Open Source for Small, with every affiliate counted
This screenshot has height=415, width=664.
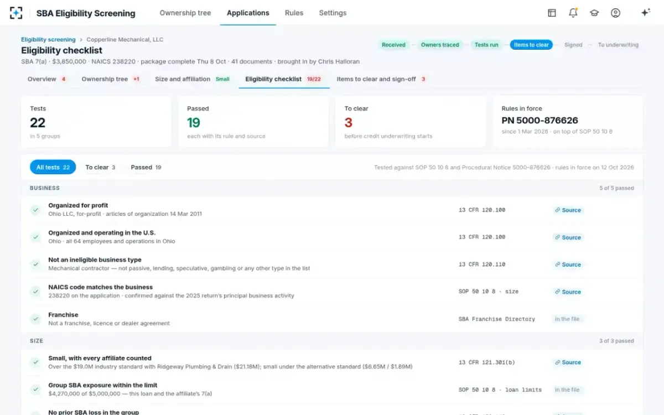pos(568,362)
